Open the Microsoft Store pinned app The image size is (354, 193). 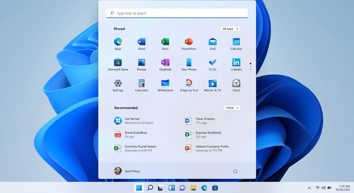point(118,63)
